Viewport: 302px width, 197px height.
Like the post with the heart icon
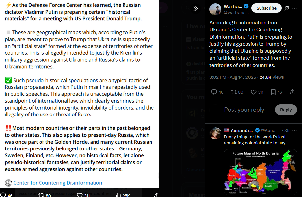254,92
